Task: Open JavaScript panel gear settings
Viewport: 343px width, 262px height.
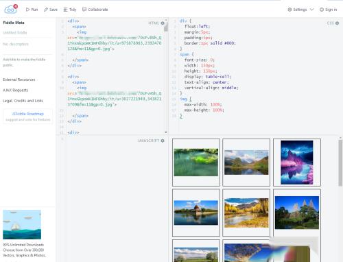Action: (163, 141)
